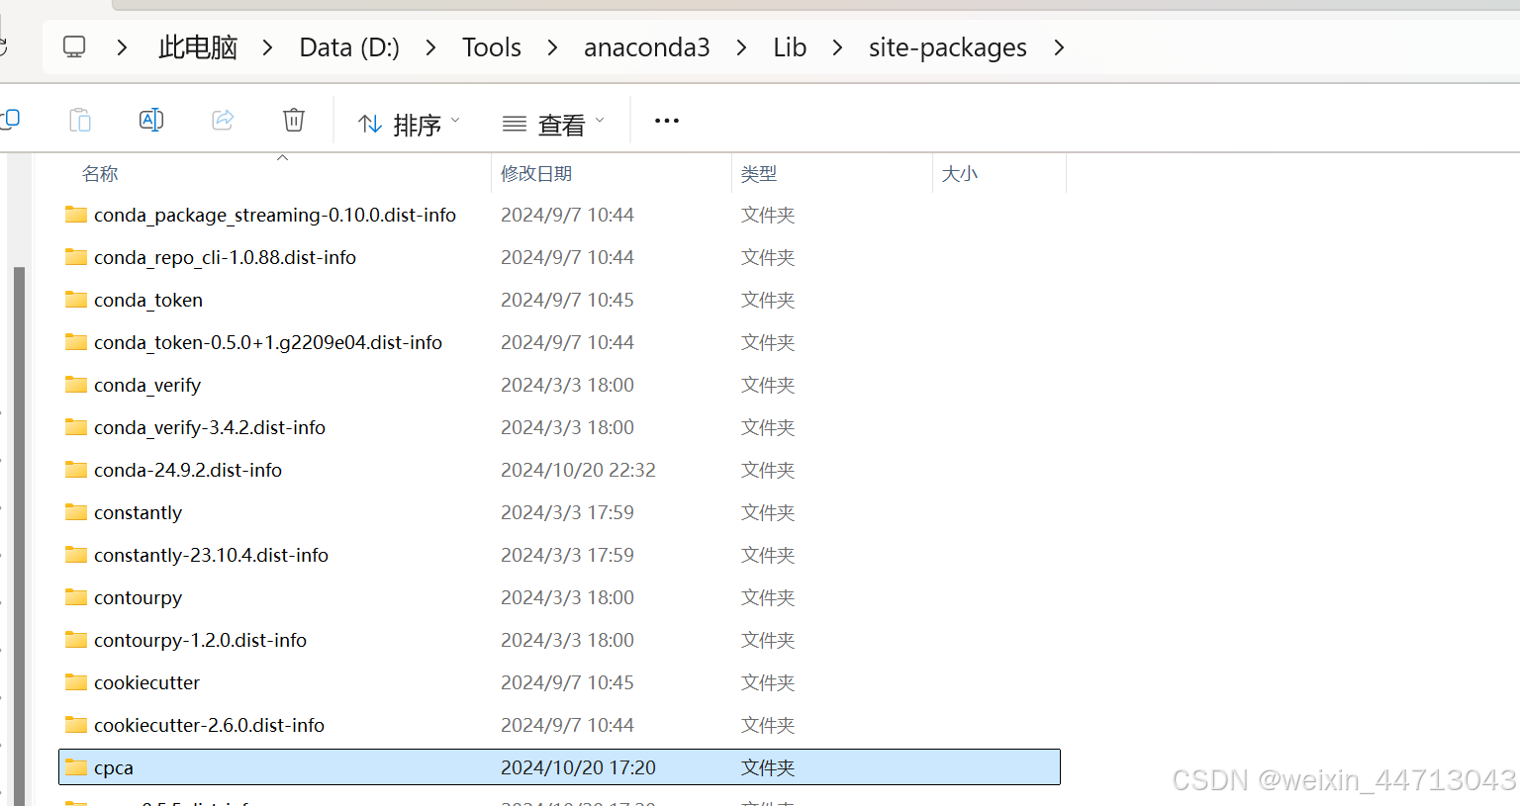Share the selected folder using share icon

222,120
